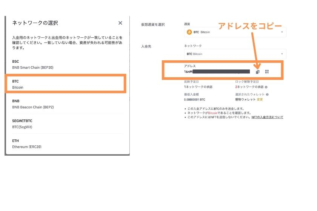Open the network BTC Bitcoin dropdown
This screenshot has width=317, height=211.
tap(235, 54)
